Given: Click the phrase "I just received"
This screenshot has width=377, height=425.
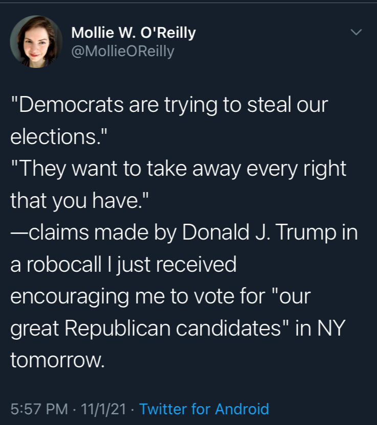Looking at the screenshot, I should [x=172, y=265].
